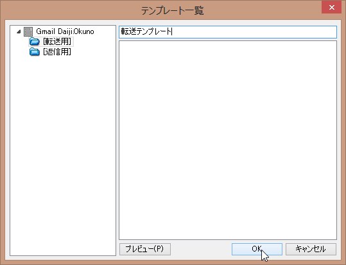Focus the 転送テンプレート name field

tap(228, 32)
